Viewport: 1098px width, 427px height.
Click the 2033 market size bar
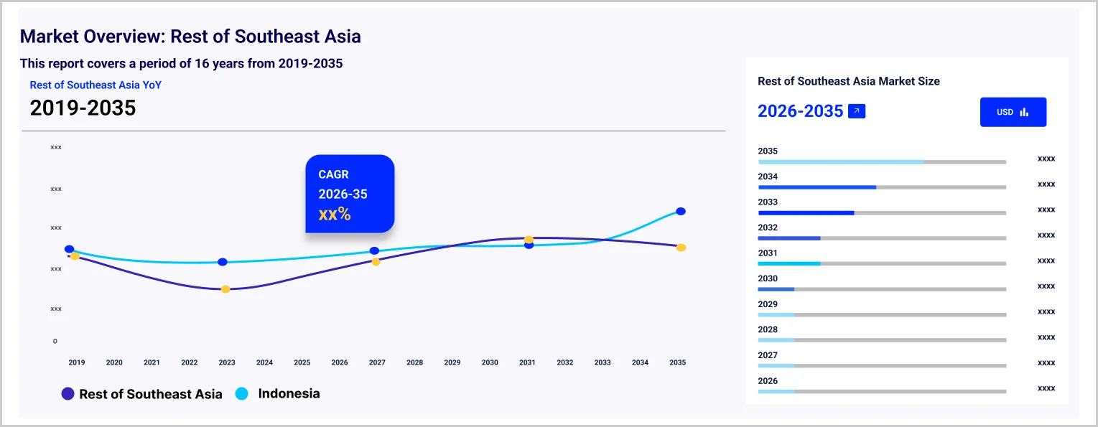882,213
